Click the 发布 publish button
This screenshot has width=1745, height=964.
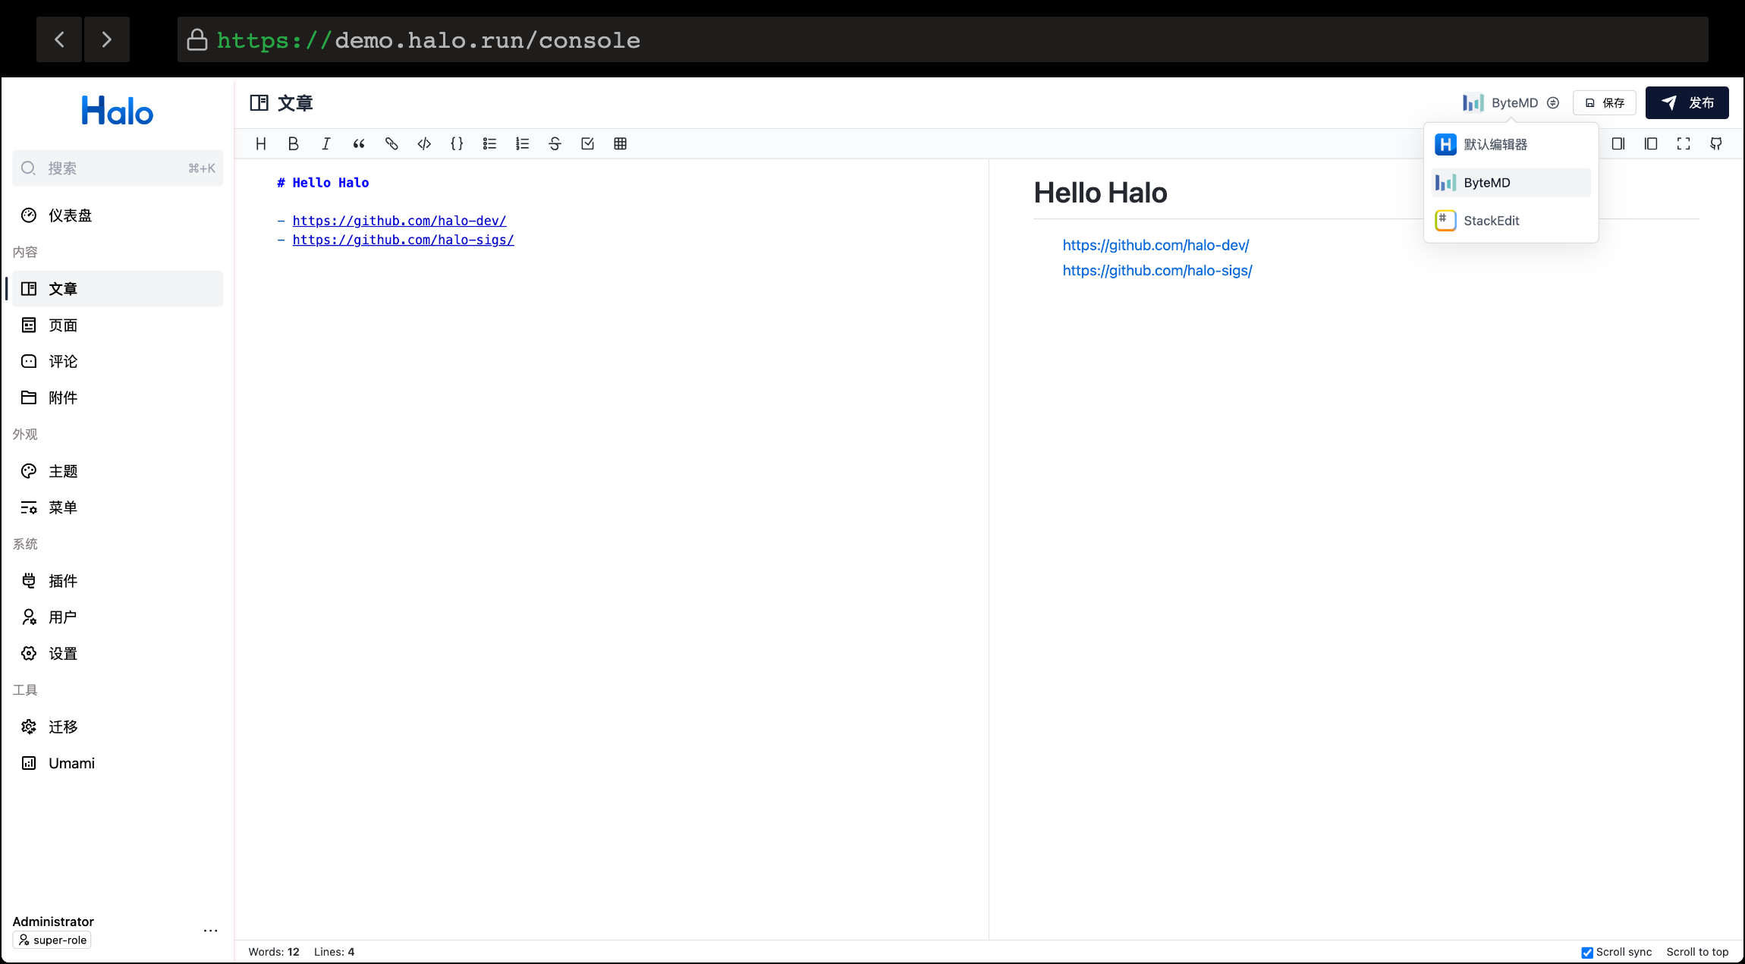click(1687, 103)
